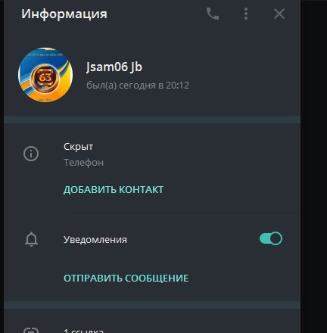Open the 1 ссылка shared links entry
This screenshot has width=327, height=333.
83,331
